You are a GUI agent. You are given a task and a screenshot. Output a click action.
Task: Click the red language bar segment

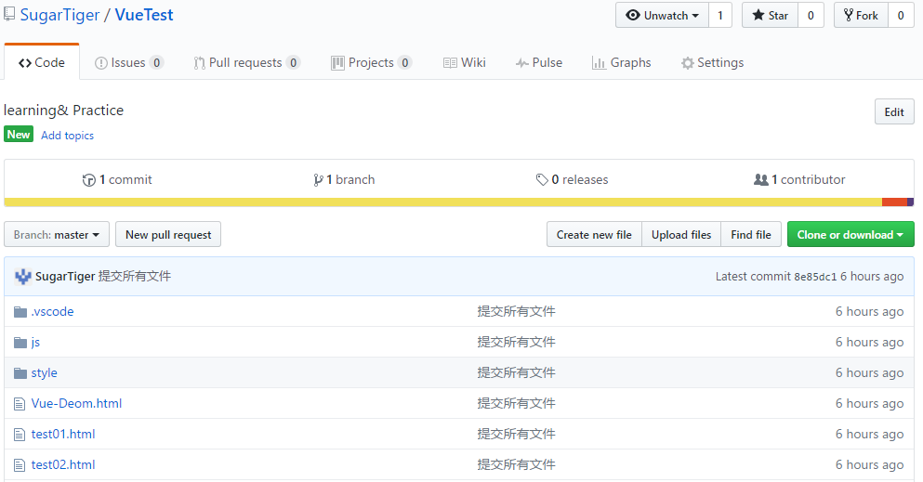tap(894, 202)
